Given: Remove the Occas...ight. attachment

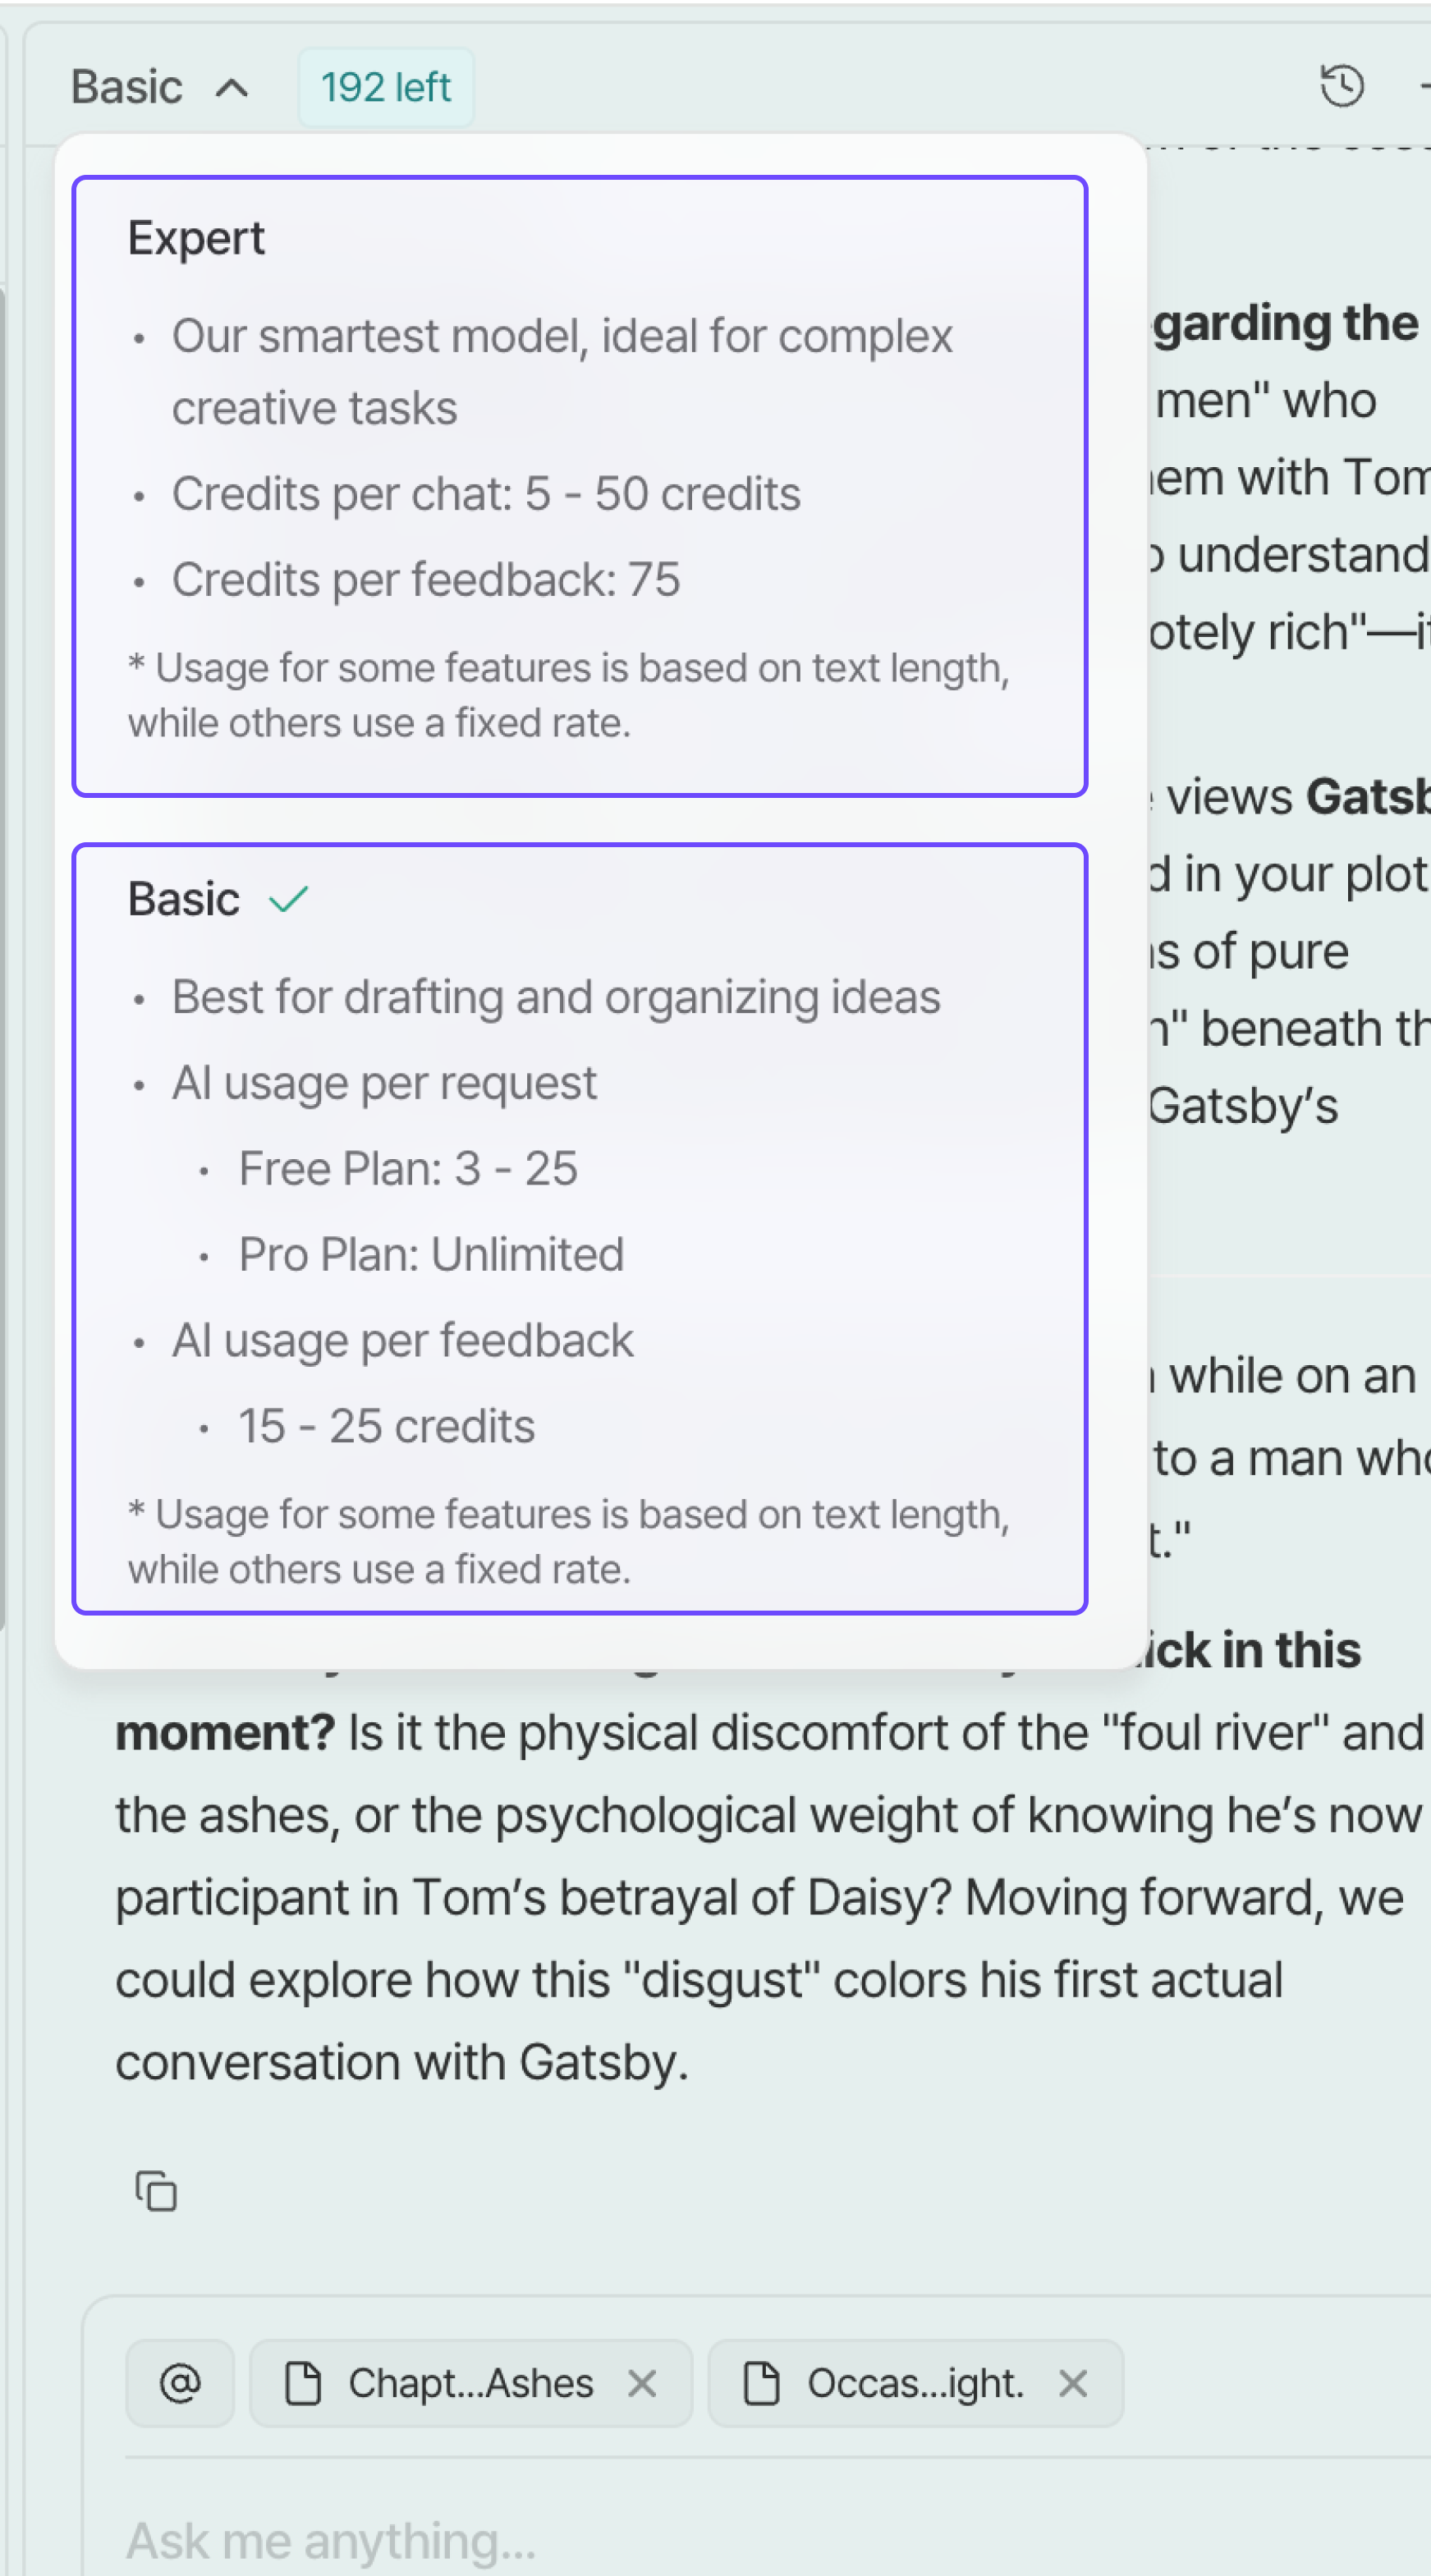Looking at the screenshot, I should click(1073, 2383).
